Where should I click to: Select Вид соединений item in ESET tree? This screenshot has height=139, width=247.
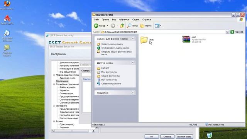68,72
